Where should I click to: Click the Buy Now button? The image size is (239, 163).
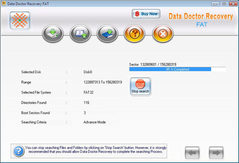(x=146, y=14)
